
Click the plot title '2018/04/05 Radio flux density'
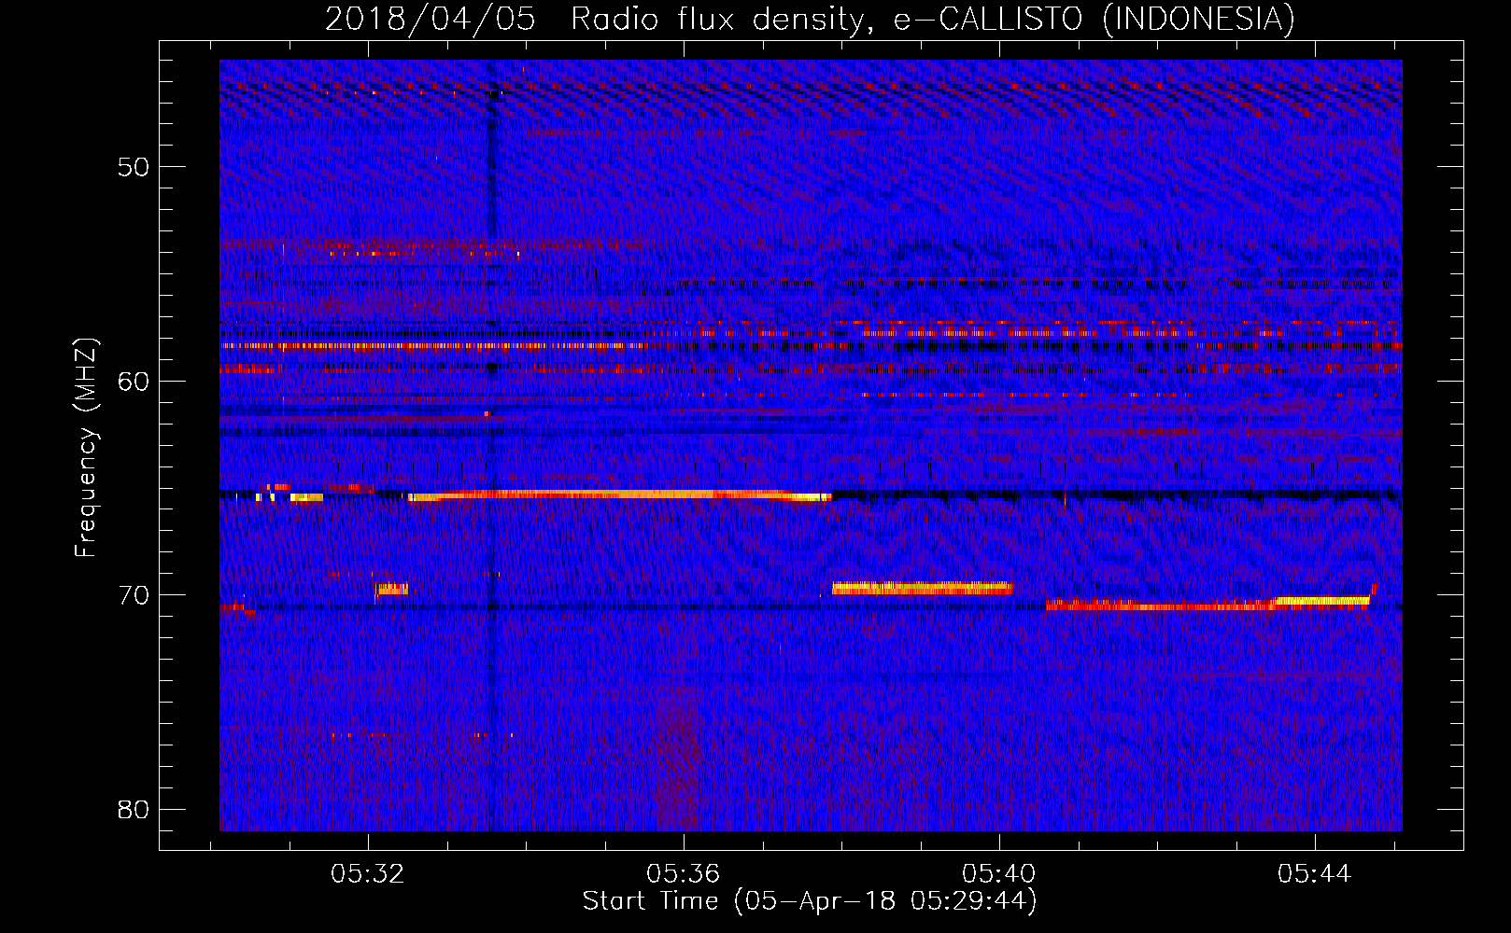click(x=810, y=19)
